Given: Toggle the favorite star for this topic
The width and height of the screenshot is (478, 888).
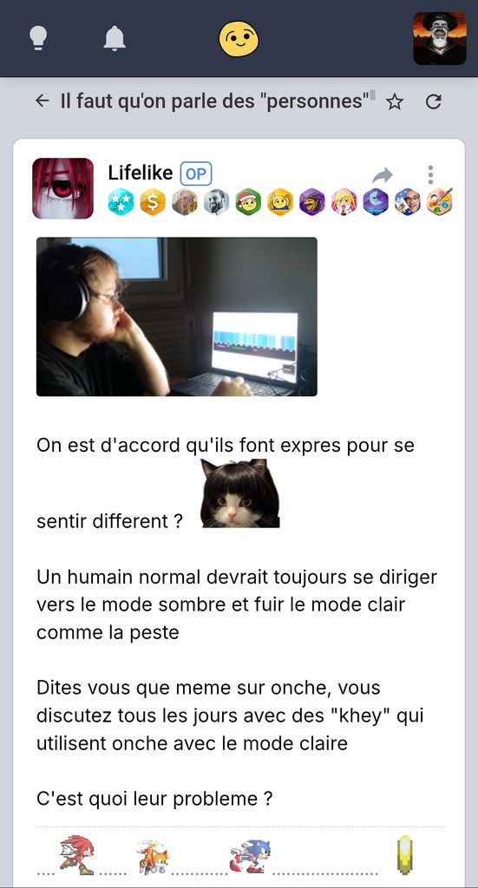Looking at the screenshot, I should click(395, 102).
